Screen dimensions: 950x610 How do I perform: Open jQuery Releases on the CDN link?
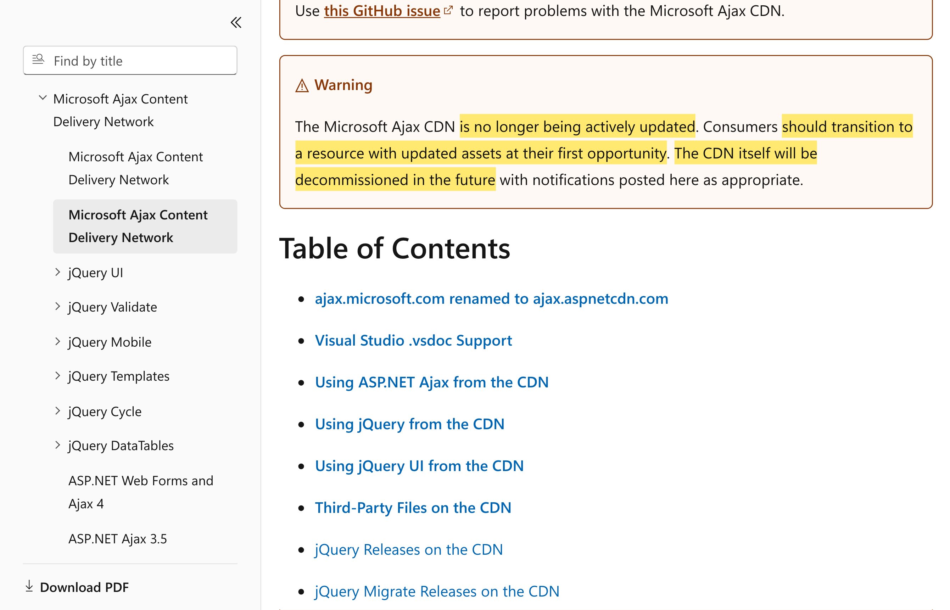409,550
